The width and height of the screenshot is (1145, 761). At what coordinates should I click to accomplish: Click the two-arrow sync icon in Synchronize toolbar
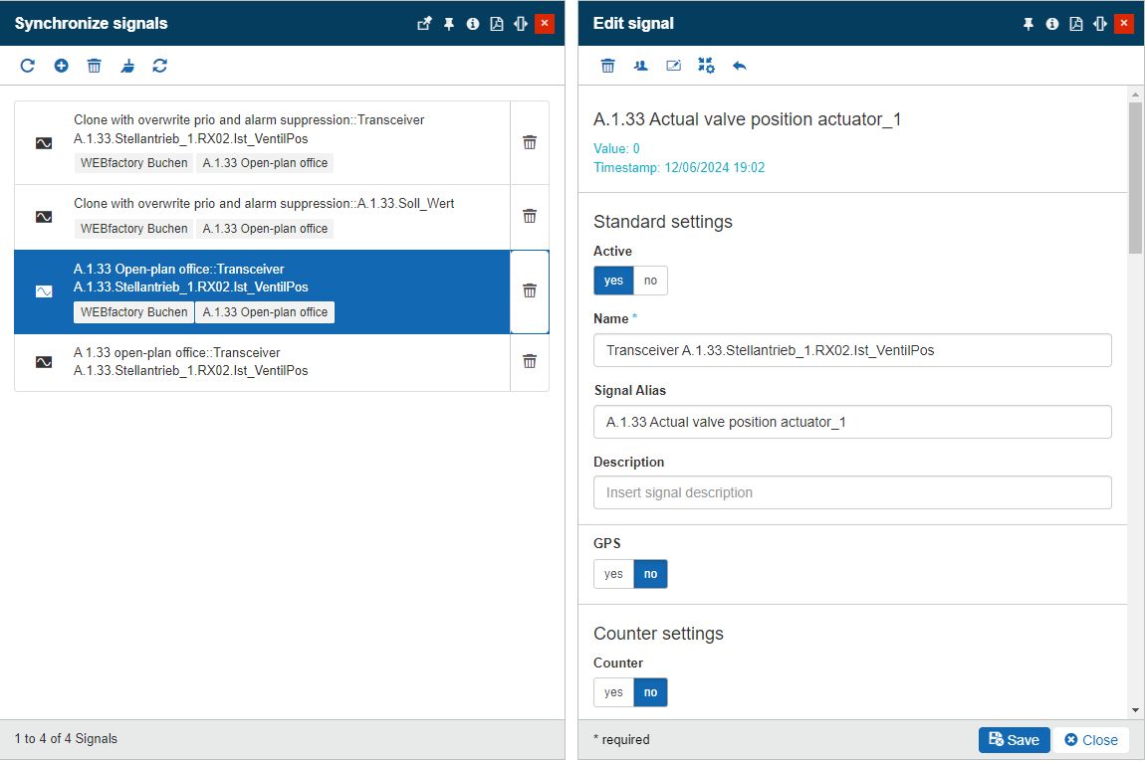160,66
